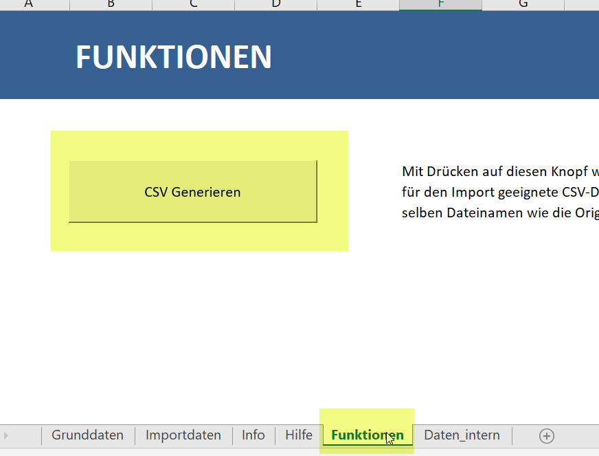Viewport: 599px width, 456px height.
Task: Open the Importdaten sheet tab
Action: [183, 435]
